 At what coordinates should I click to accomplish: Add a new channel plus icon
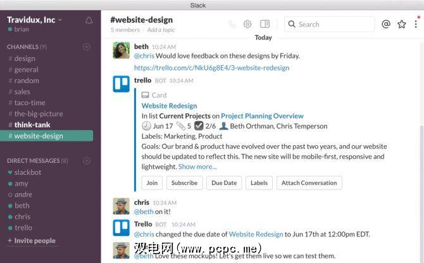[x=87, y=47]
